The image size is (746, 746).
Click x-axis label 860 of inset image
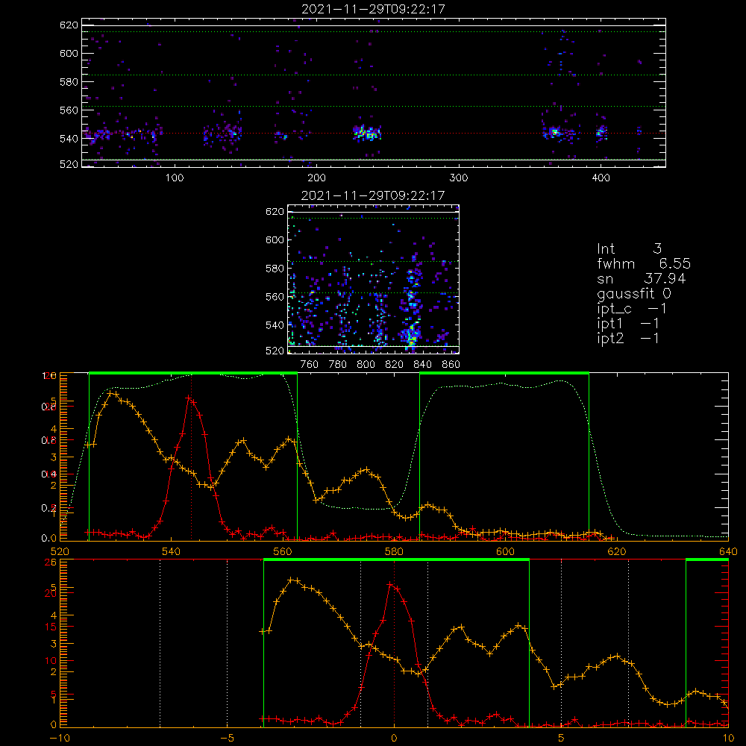coord(451,365)
